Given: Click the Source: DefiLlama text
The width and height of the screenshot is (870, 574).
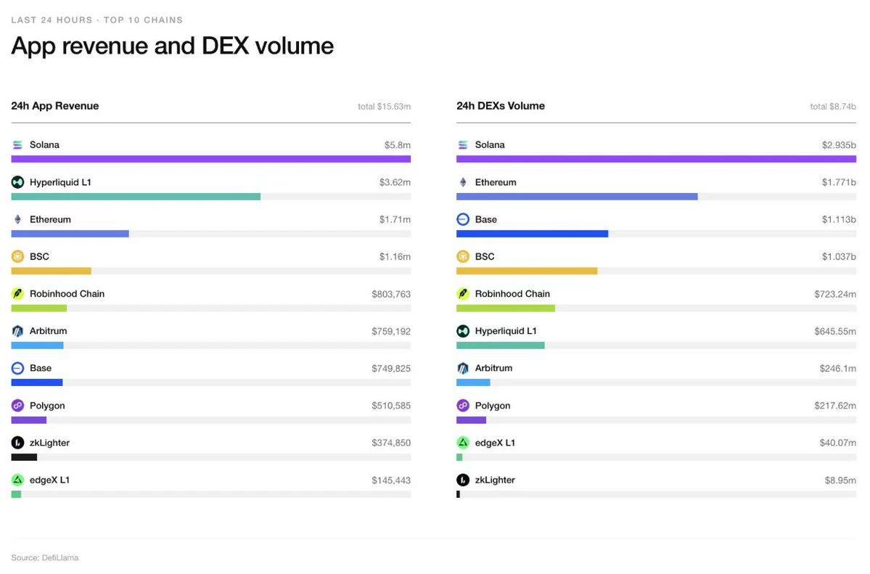Looking at the screenshot, I should pos(45,557).
